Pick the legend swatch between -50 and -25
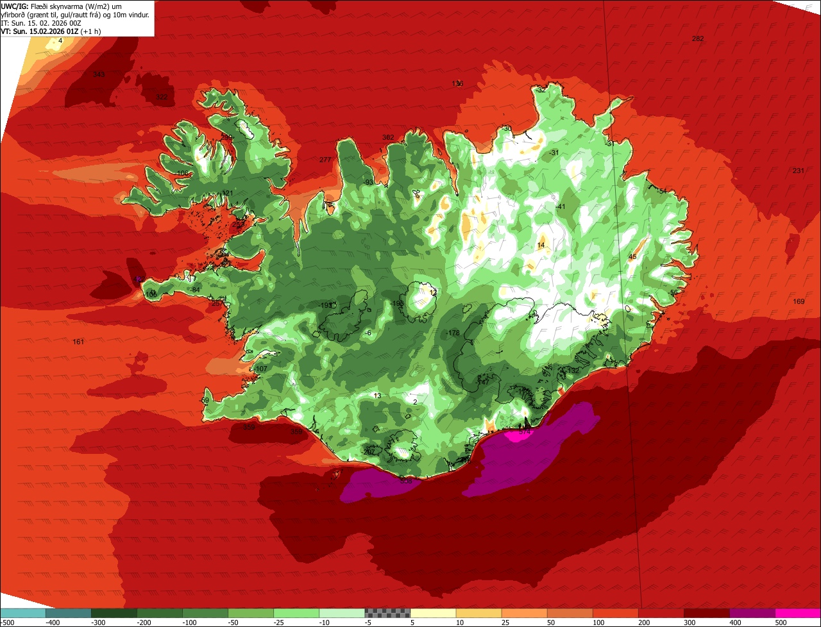Viewport: 821px width, 627px height. tap(250, 613)
